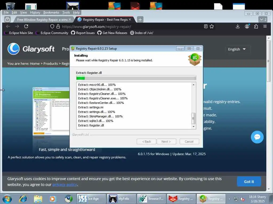Open the downloads arrow icon
Viewport: 273px width, 204px height.
(238, 26)
